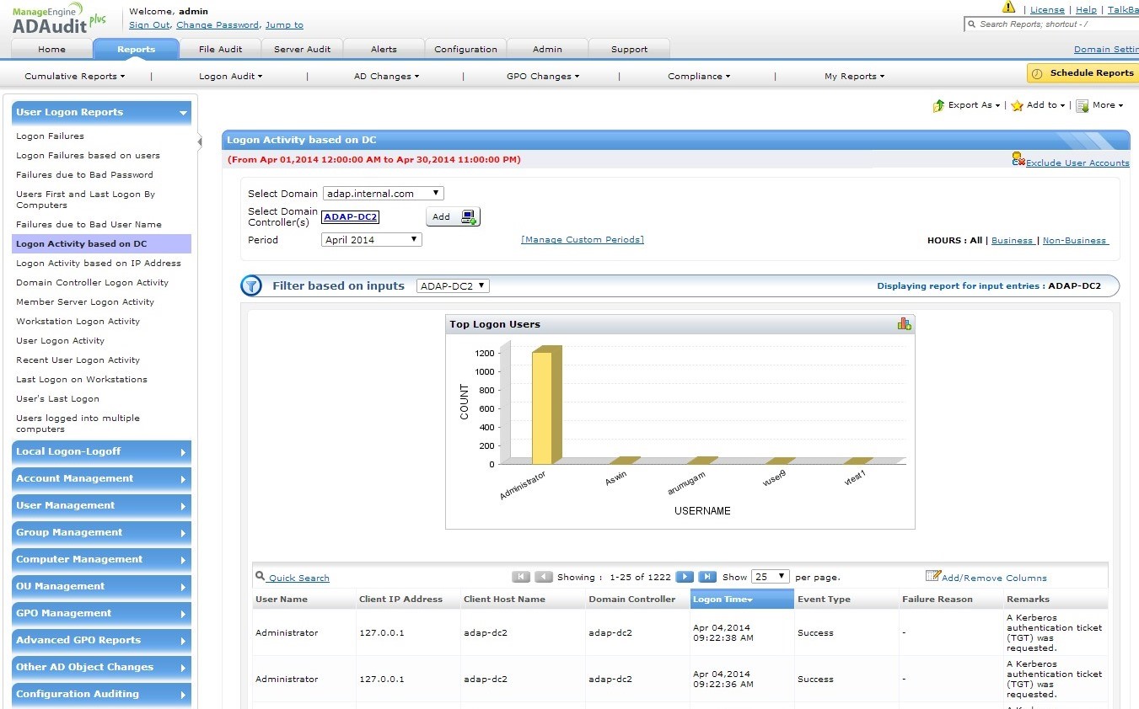Click the chart type icon on Top Logon Users
Viewport: 1139px width, 709px height.
(x=904, y=323)
